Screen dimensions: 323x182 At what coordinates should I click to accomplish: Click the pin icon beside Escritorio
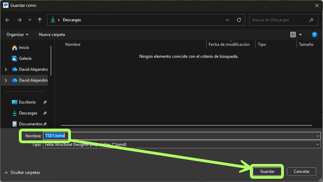point(45,102)
